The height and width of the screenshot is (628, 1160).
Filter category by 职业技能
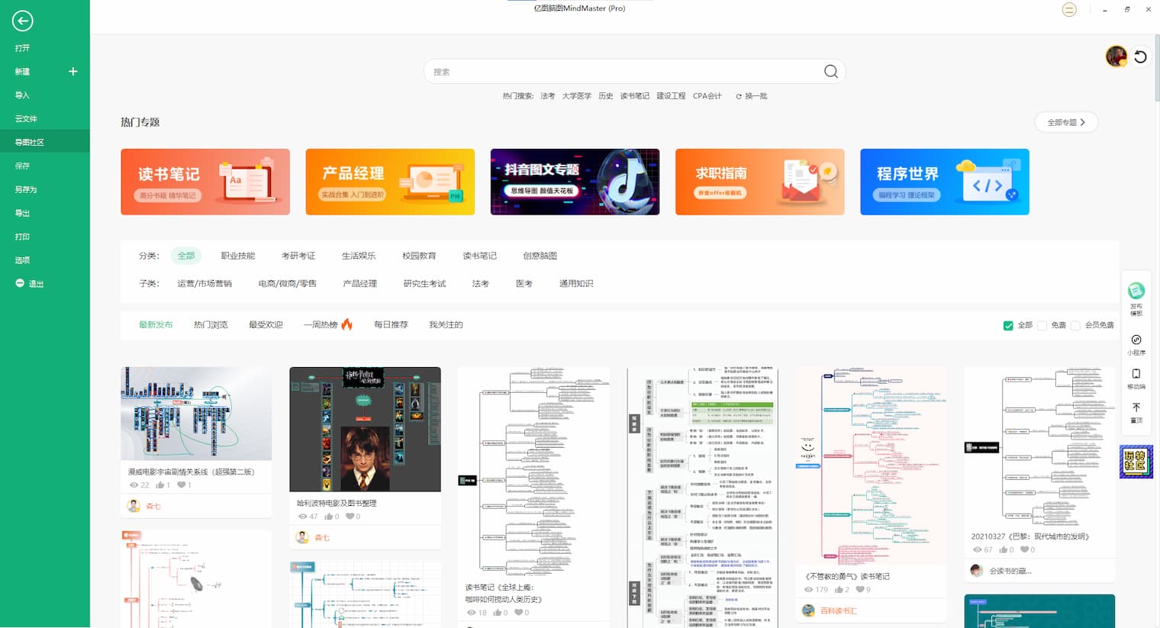(238, 256)
